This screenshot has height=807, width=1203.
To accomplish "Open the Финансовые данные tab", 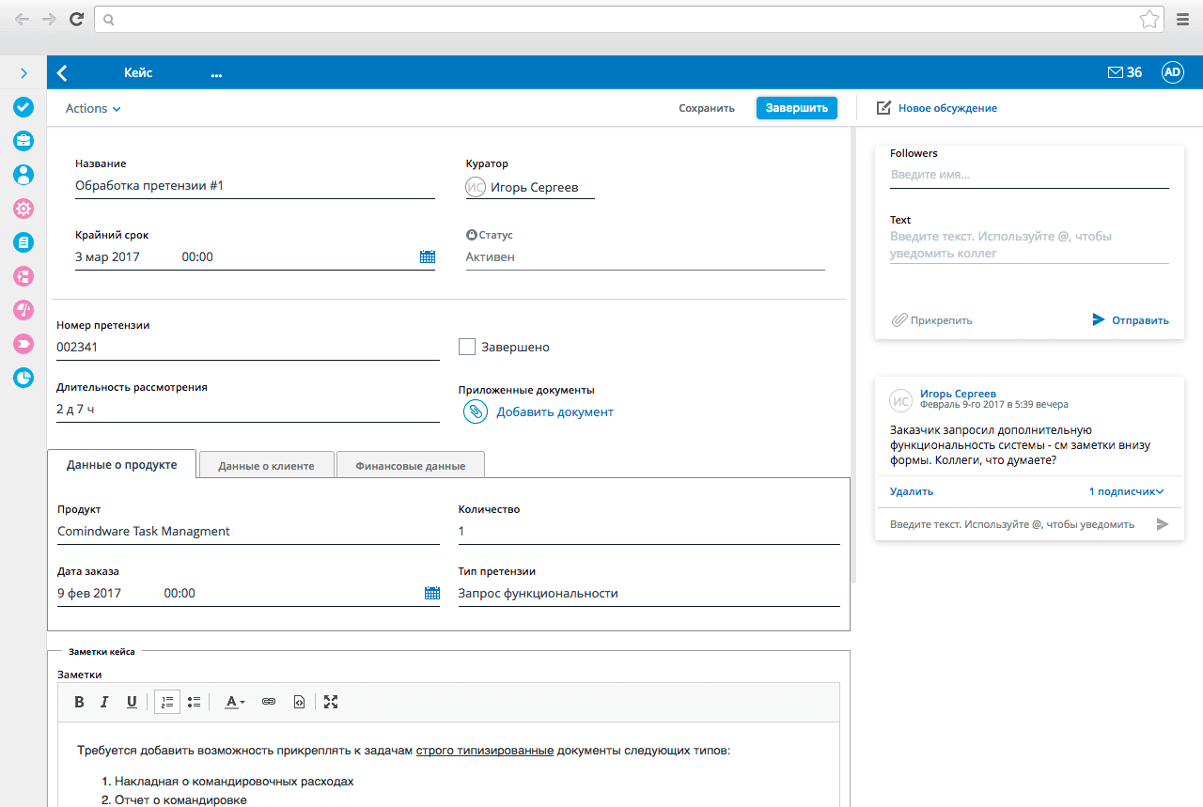I will [410, 463].
